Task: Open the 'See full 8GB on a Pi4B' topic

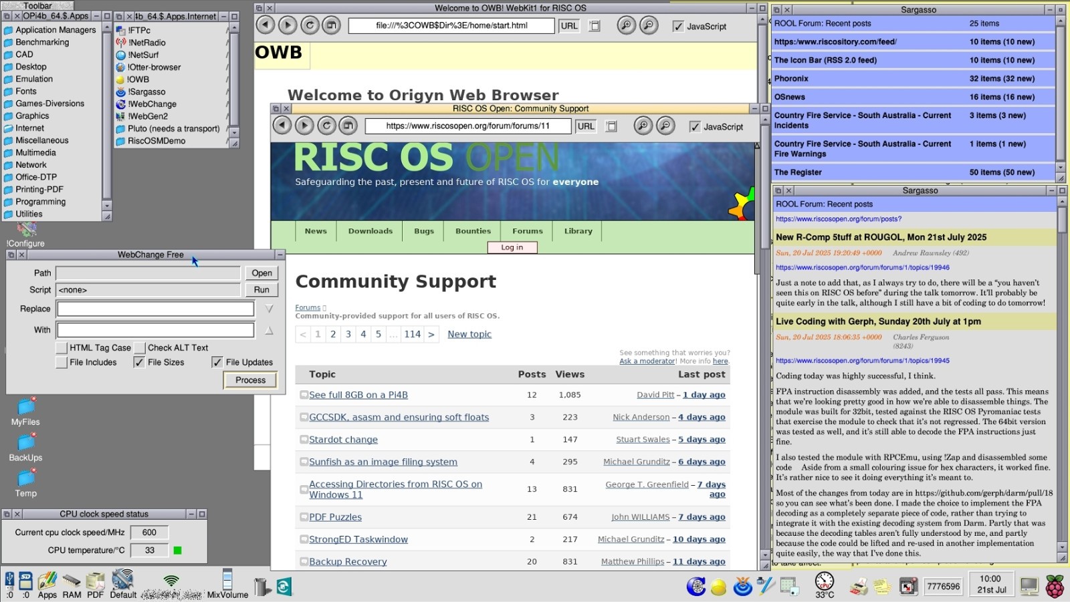Action: click(x=358, y=395)
